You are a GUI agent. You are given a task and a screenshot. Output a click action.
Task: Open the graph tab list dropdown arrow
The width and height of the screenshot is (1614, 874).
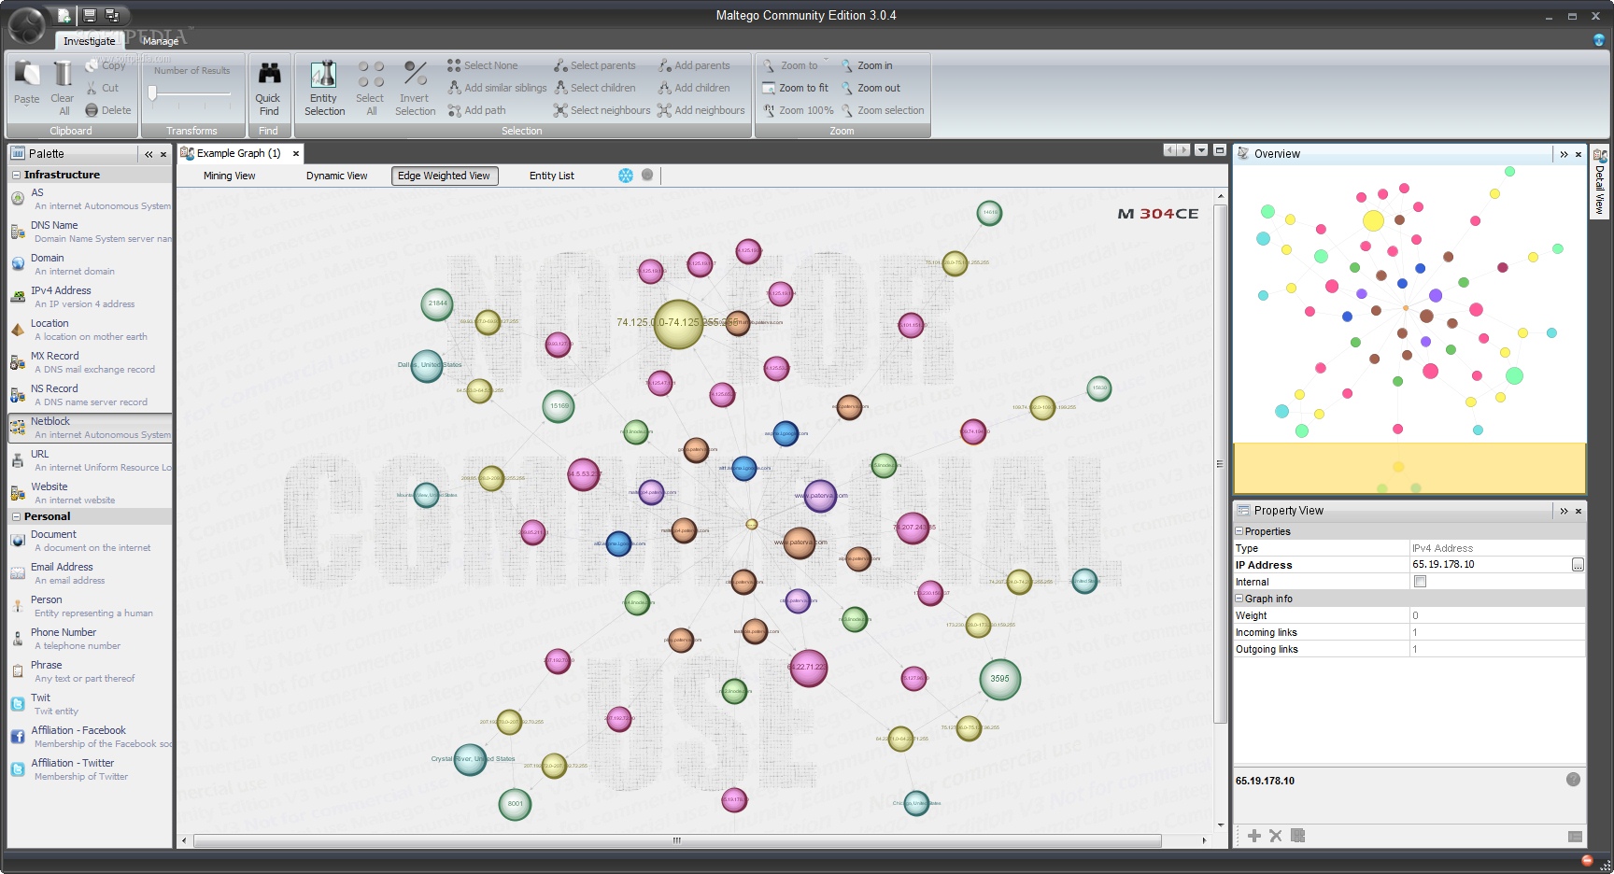[x=1202, y=149]
